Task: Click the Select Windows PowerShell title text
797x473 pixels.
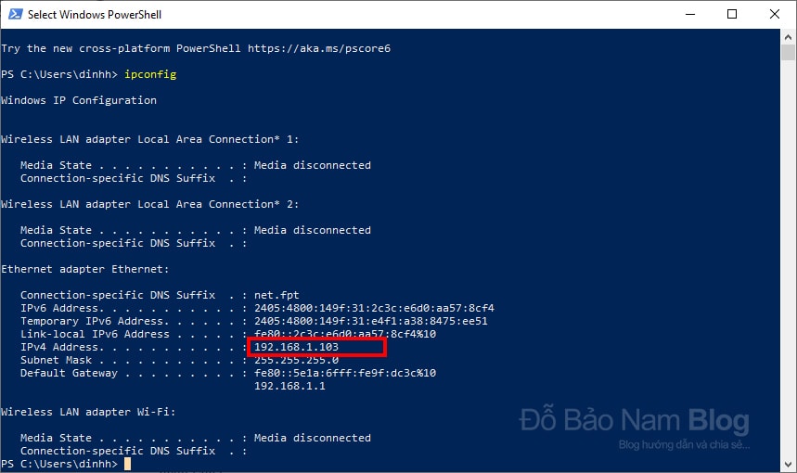Action: (95, 15)
